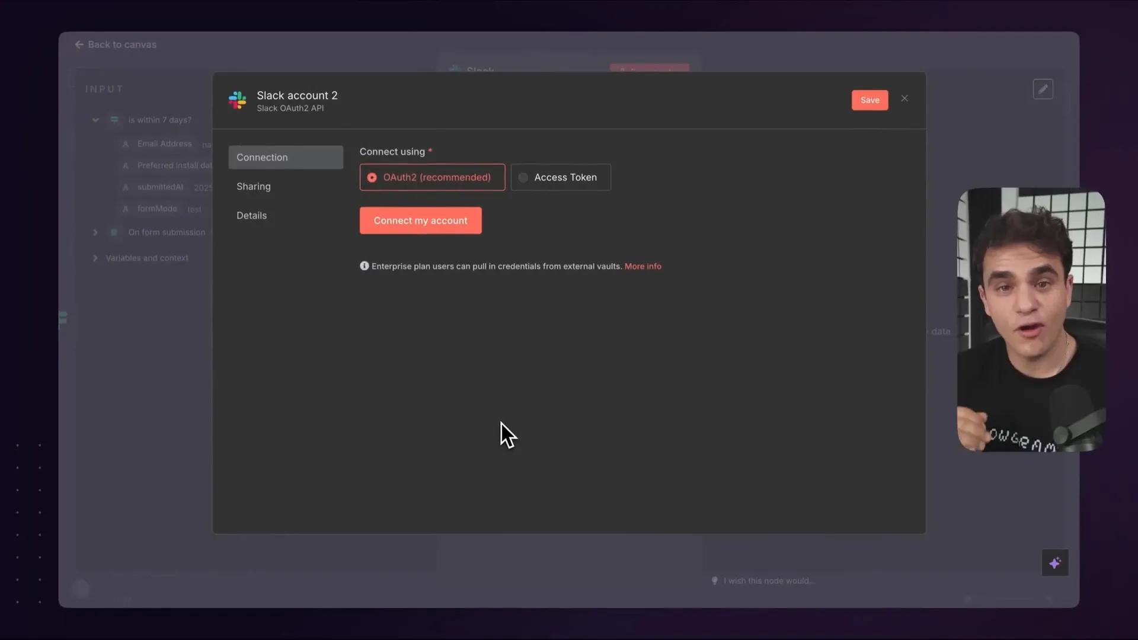Click the lightbulb icon near I wish this node
The height and width of the screenshot is (640, 1138).
[715, 581]
